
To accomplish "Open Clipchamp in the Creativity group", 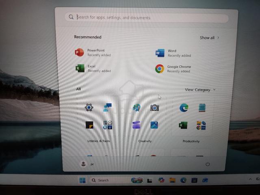I will [136, 125].
